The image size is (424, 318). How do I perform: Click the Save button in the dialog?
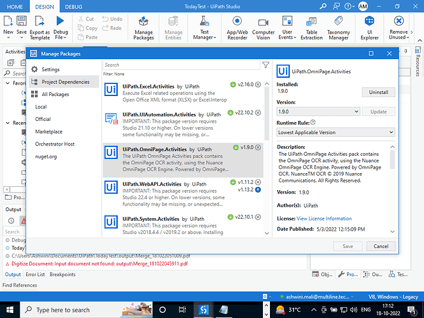coord(348,246)
